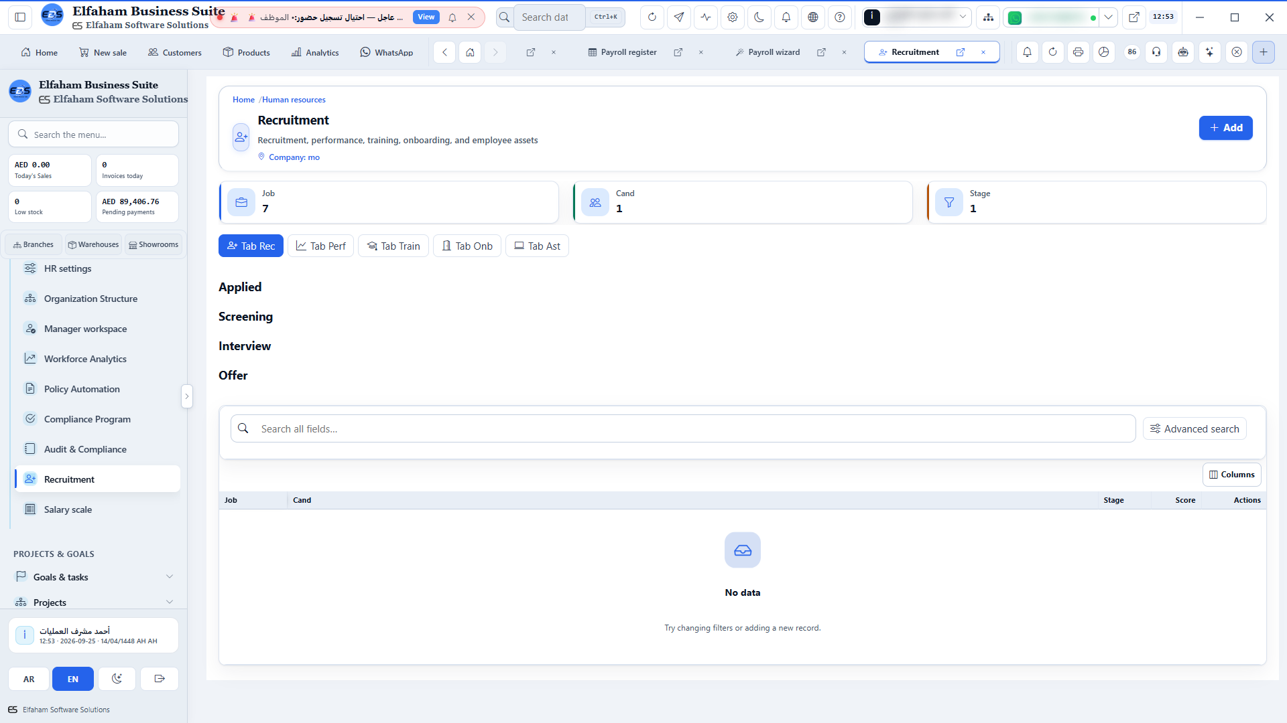Open the language globe icon
This screenshot has width=1287, height=723.
pyautogui.click(x=813, y=17)
